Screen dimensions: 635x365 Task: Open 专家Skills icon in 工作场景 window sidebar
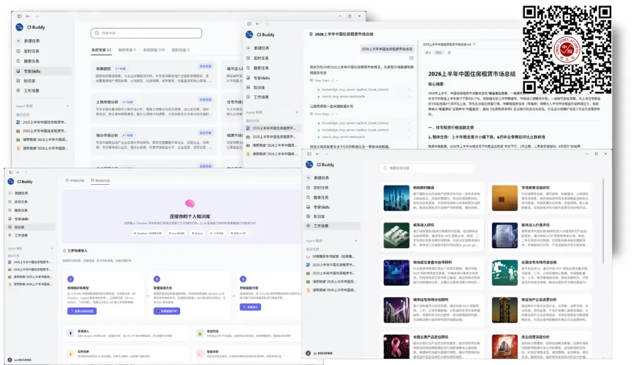(308, 207)
